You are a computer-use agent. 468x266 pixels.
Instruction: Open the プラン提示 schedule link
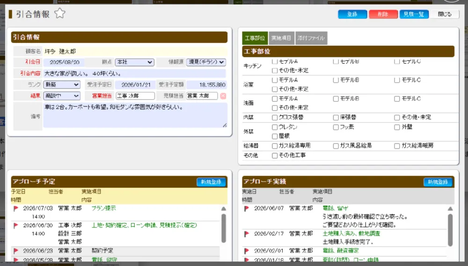point(103,208)
